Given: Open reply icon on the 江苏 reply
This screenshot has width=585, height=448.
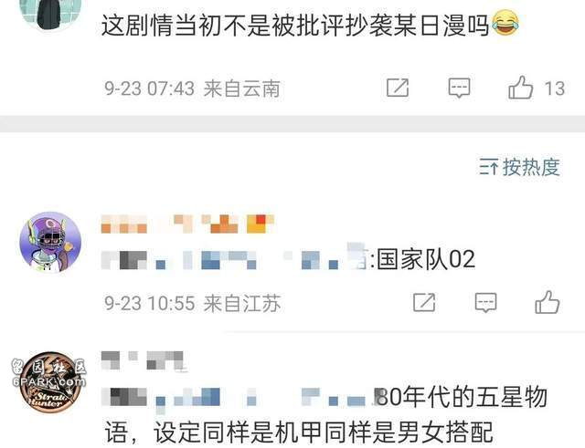Looking at the screenshot, I should point(485,302).
